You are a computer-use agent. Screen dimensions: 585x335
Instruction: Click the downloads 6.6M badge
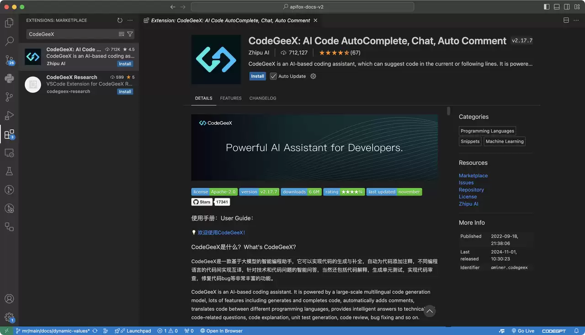301,192
